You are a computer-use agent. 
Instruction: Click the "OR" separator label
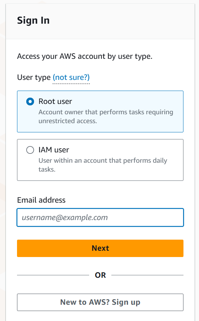click(x=100, y=275)
